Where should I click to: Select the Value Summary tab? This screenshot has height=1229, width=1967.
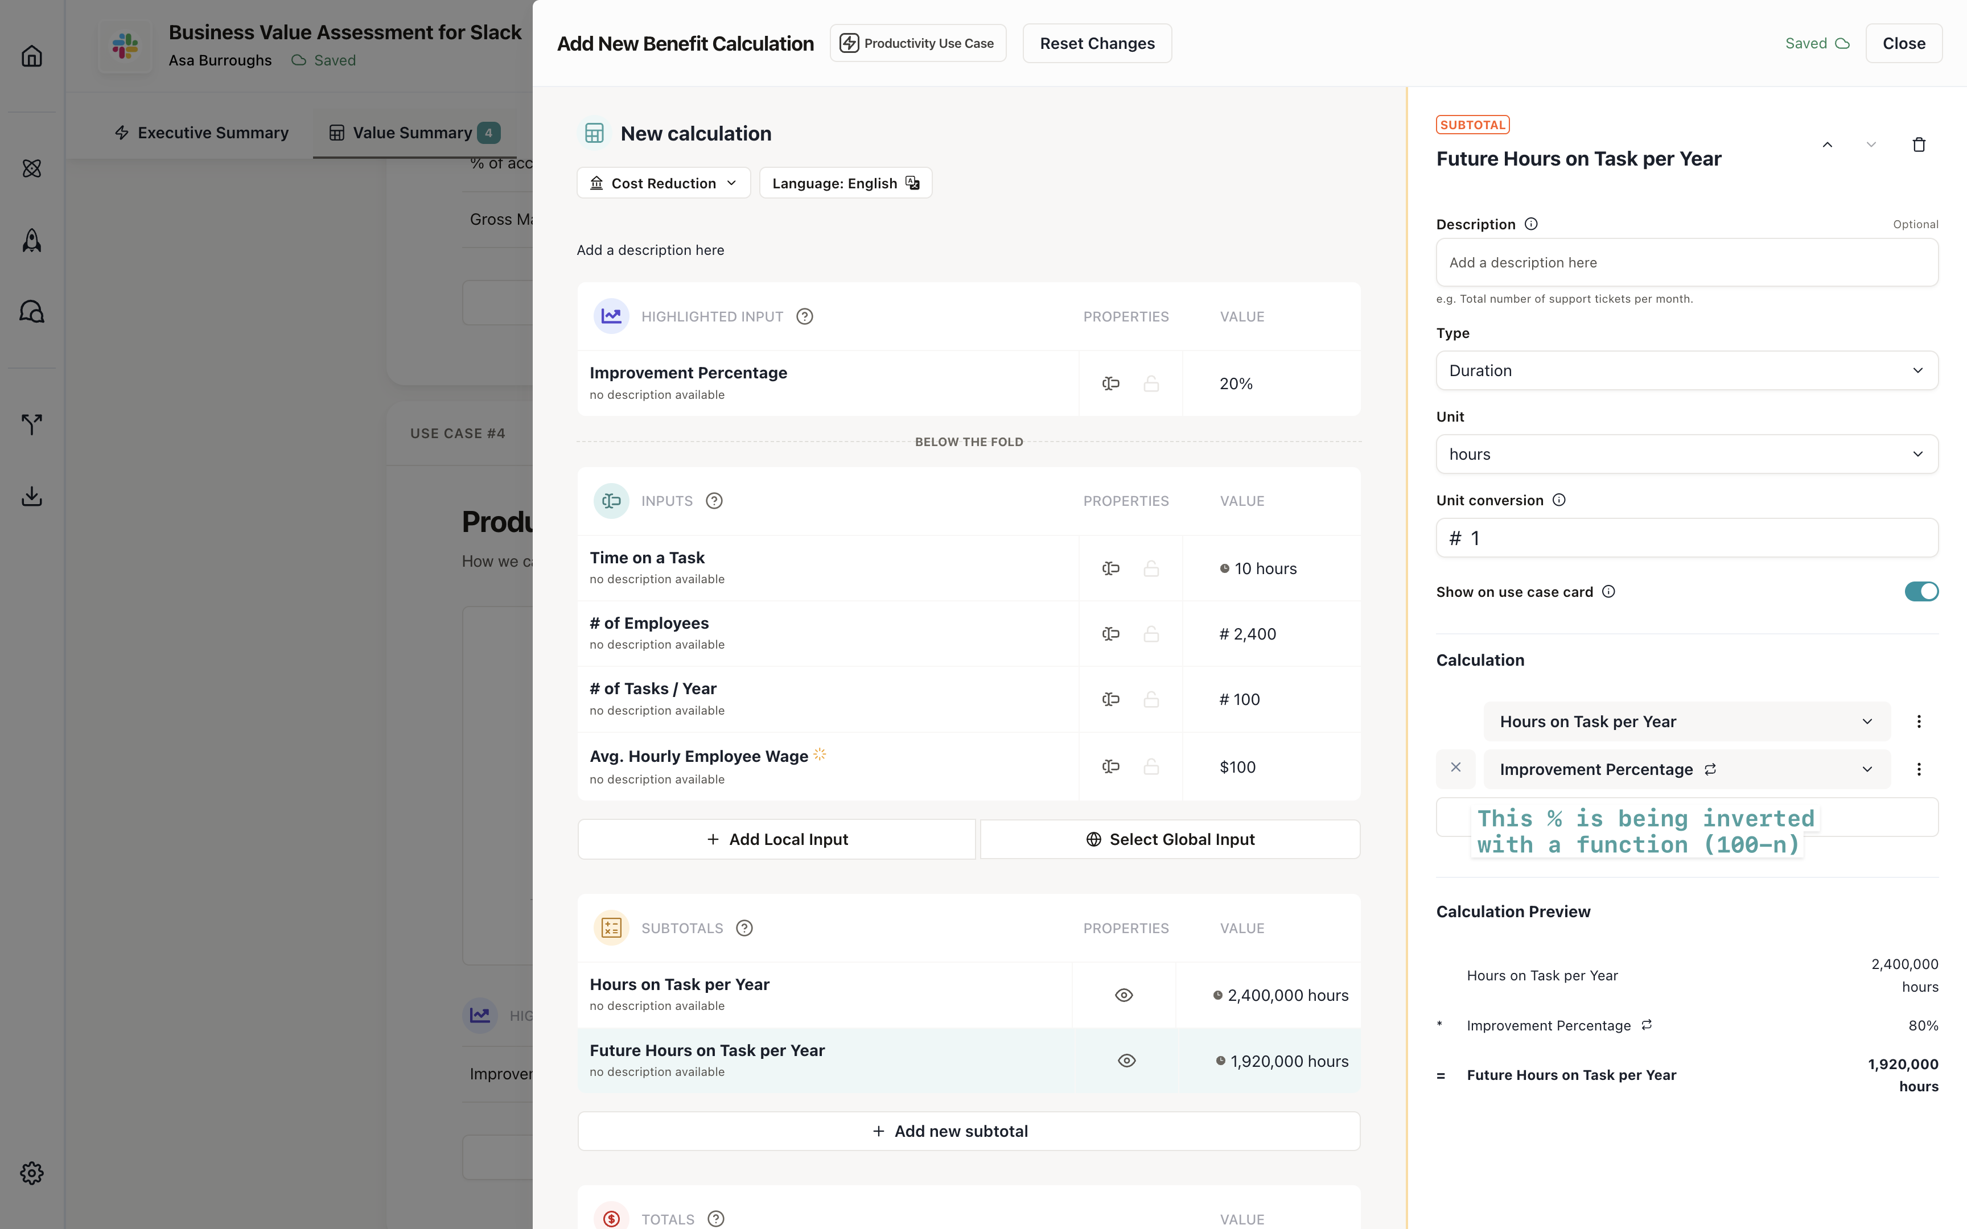coord(413,133)
